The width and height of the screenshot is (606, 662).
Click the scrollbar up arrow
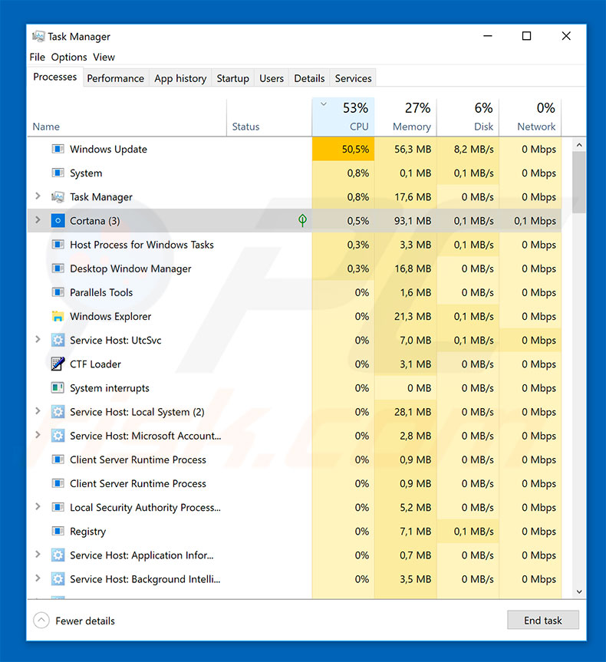point(579,145)
